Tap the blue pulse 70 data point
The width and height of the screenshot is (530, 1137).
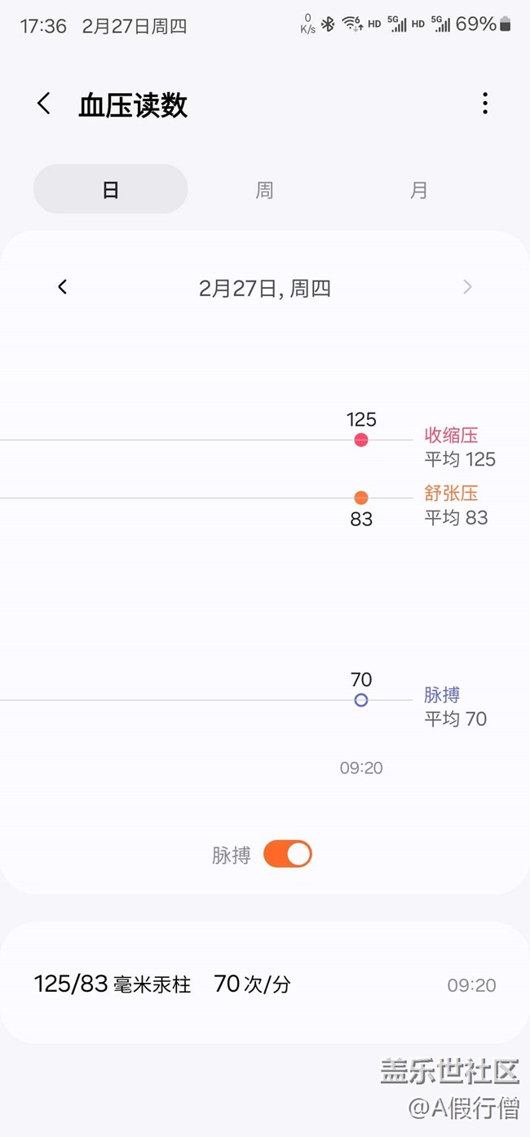click(361, 700)
